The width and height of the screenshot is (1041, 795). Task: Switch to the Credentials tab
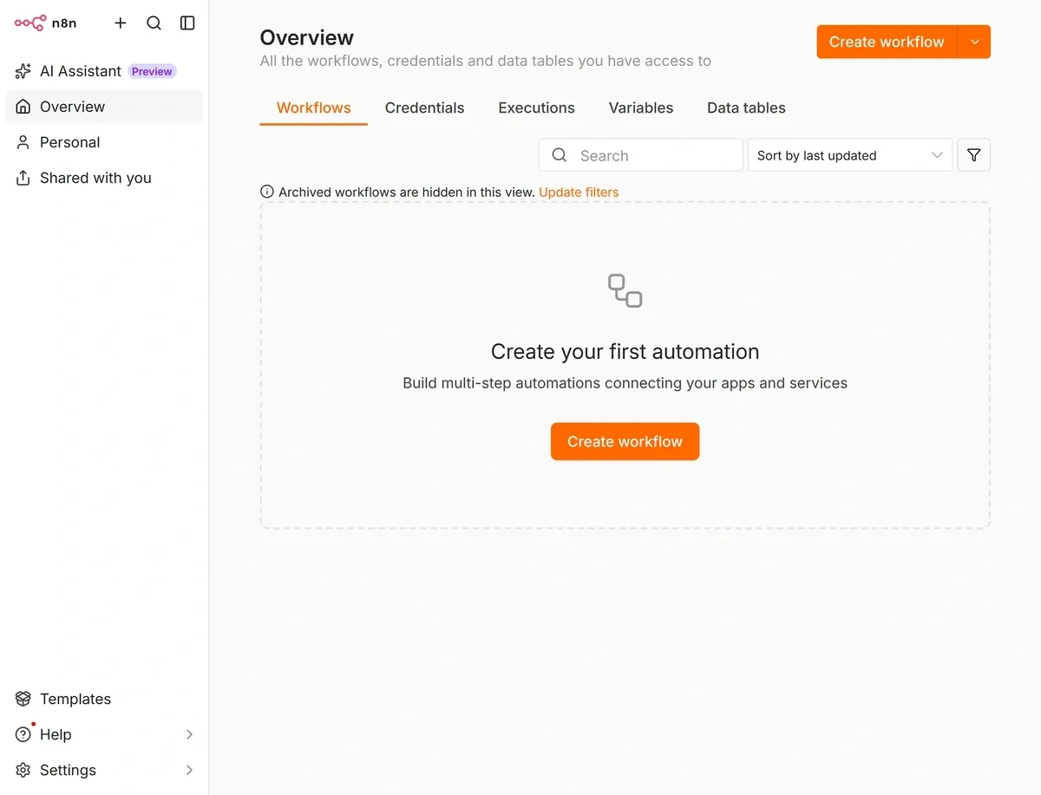[x=424, y=108]
